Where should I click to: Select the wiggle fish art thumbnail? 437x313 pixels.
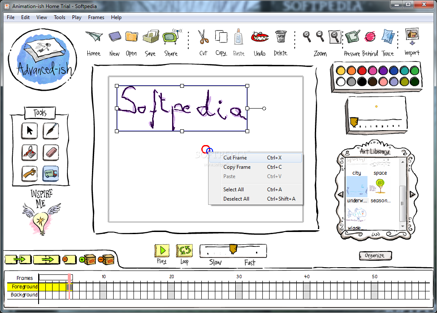(357, 215)
